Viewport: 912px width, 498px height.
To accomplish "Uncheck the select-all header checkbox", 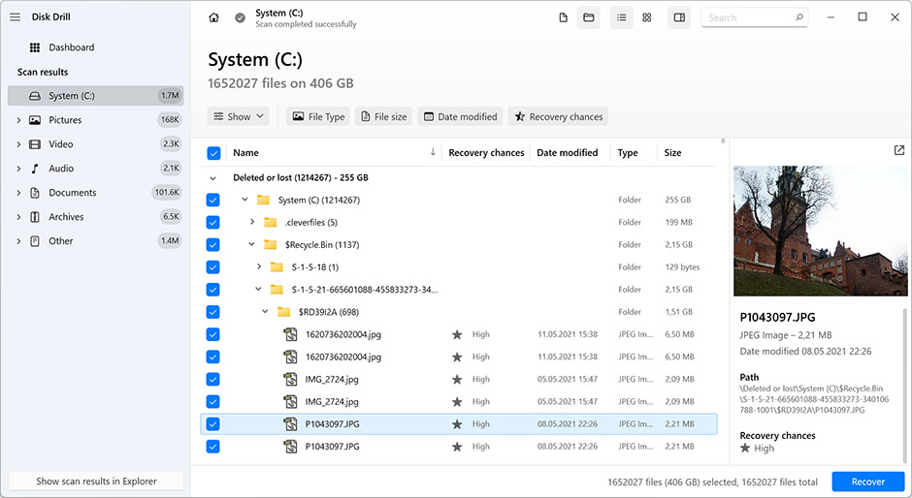I will click(x=213, y=153).
